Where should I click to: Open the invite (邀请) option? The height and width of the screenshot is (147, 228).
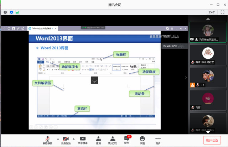(98, 140)
